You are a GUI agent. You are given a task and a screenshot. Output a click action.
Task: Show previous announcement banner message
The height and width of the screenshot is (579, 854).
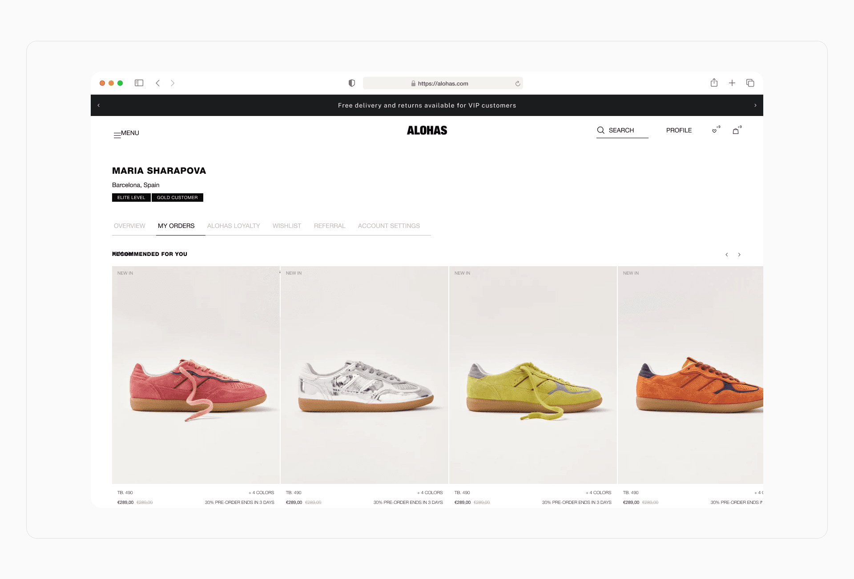click(99, 105)
